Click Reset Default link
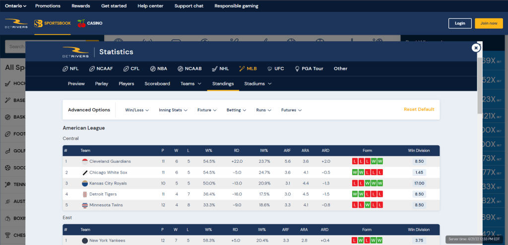This screenshot has height=245, width=508. pos(419,110)
